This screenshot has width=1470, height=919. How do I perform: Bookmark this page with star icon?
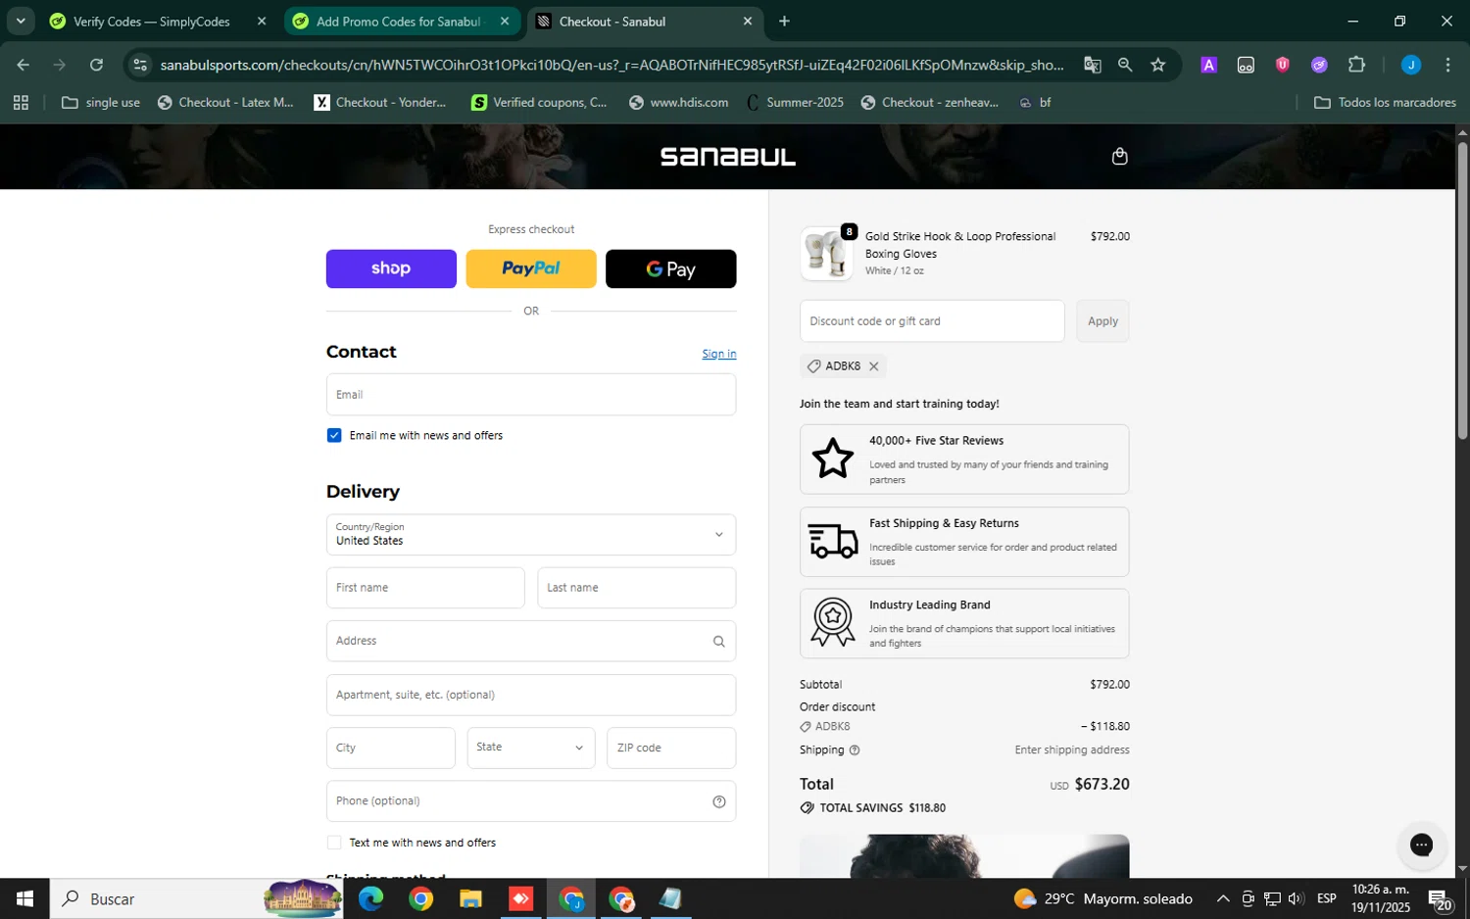pos(1157,65)
